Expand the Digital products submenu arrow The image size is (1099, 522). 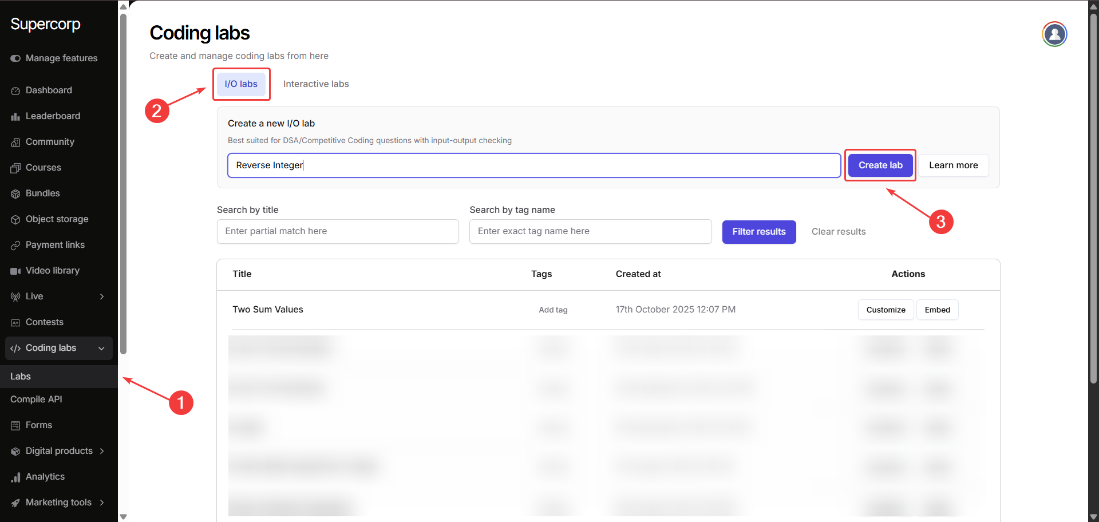102,451
